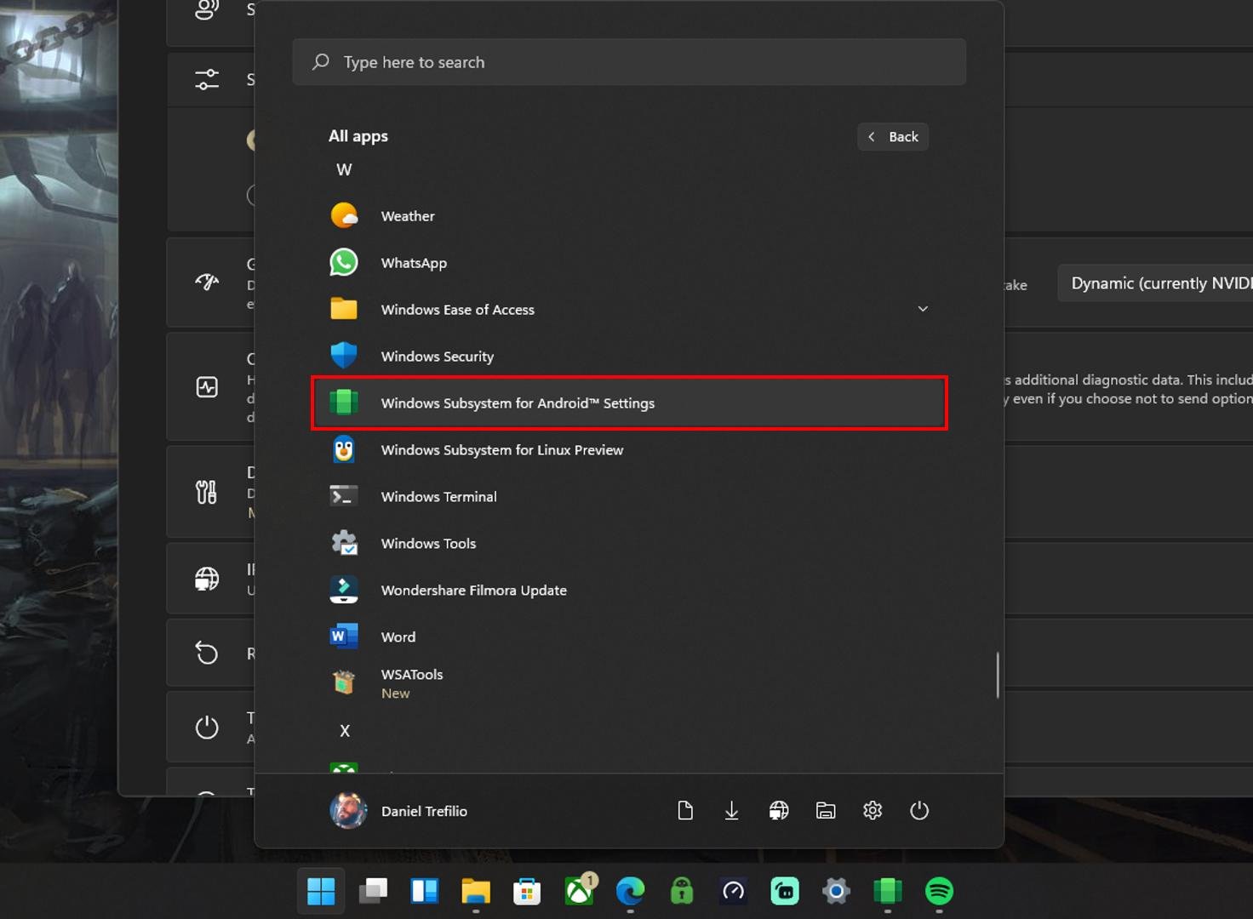
Task: Open the green padlock app on the taskbar
Action: [682, 891]
